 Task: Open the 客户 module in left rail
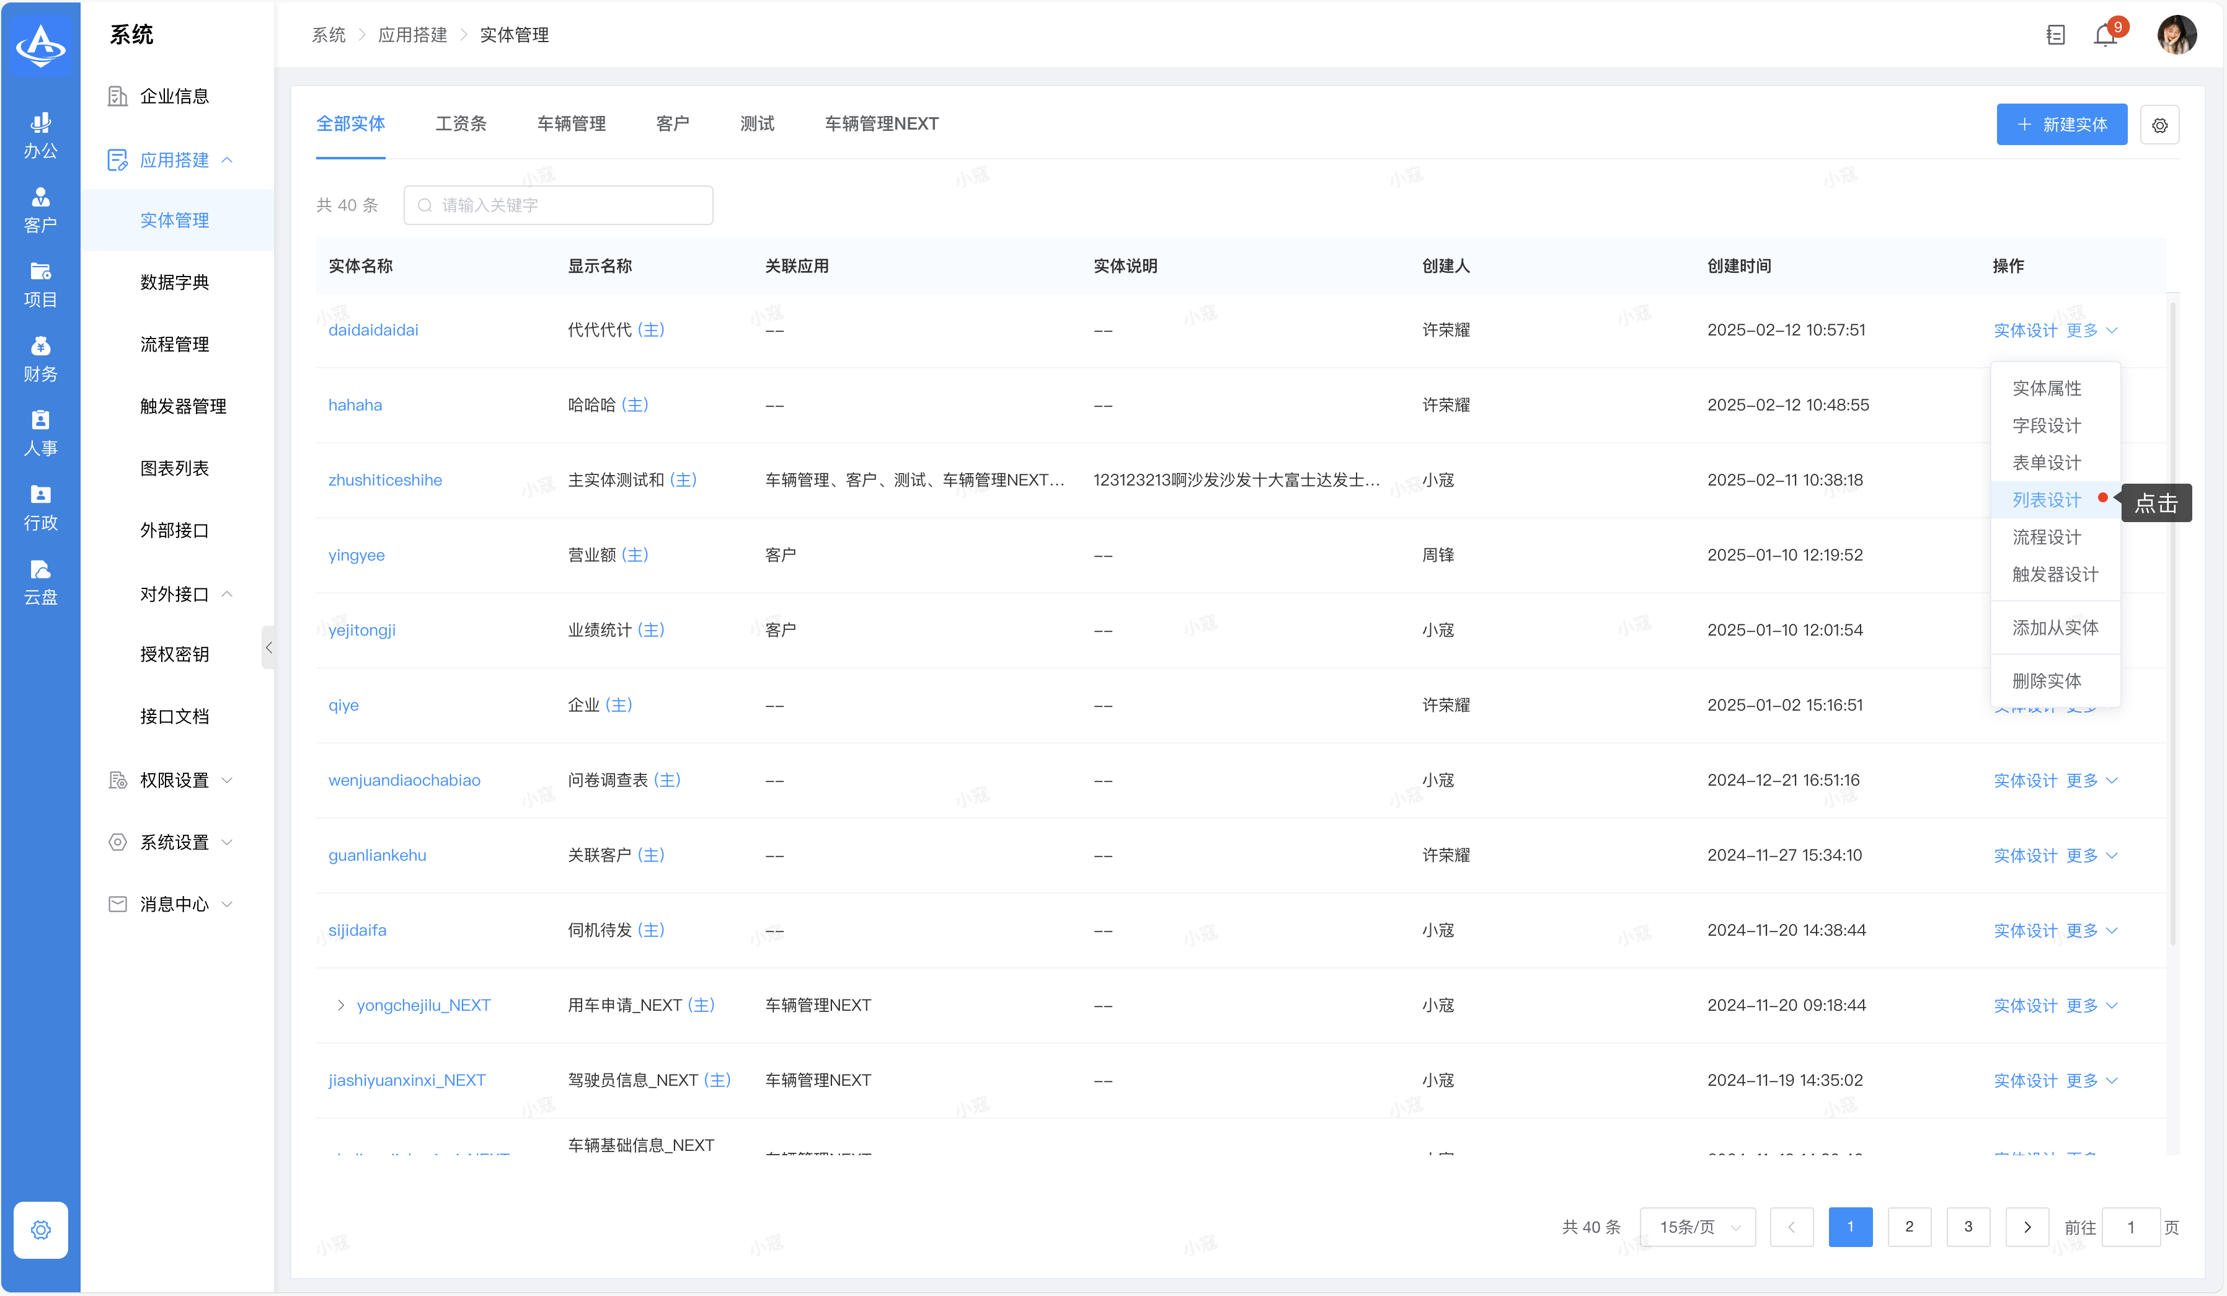point(40,210)
